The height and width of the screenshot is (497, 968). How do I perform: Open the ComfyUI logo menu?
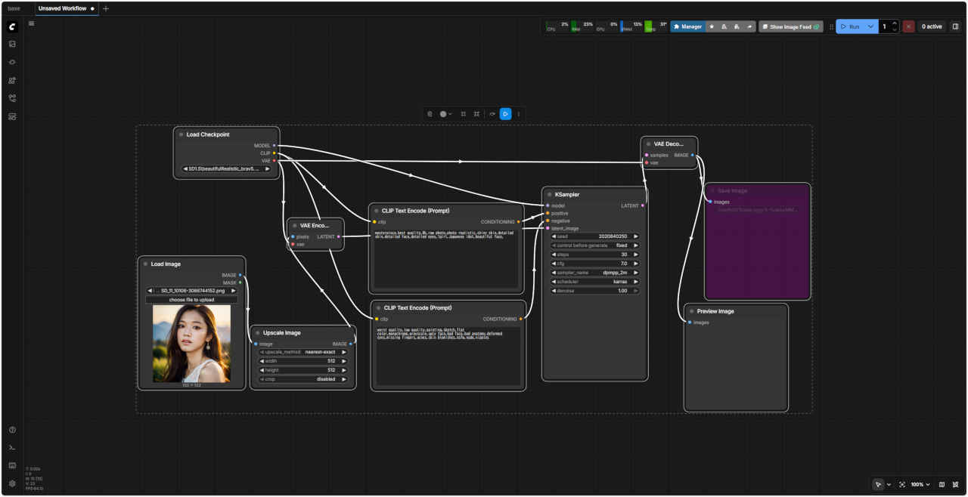[x=12, y=26]
